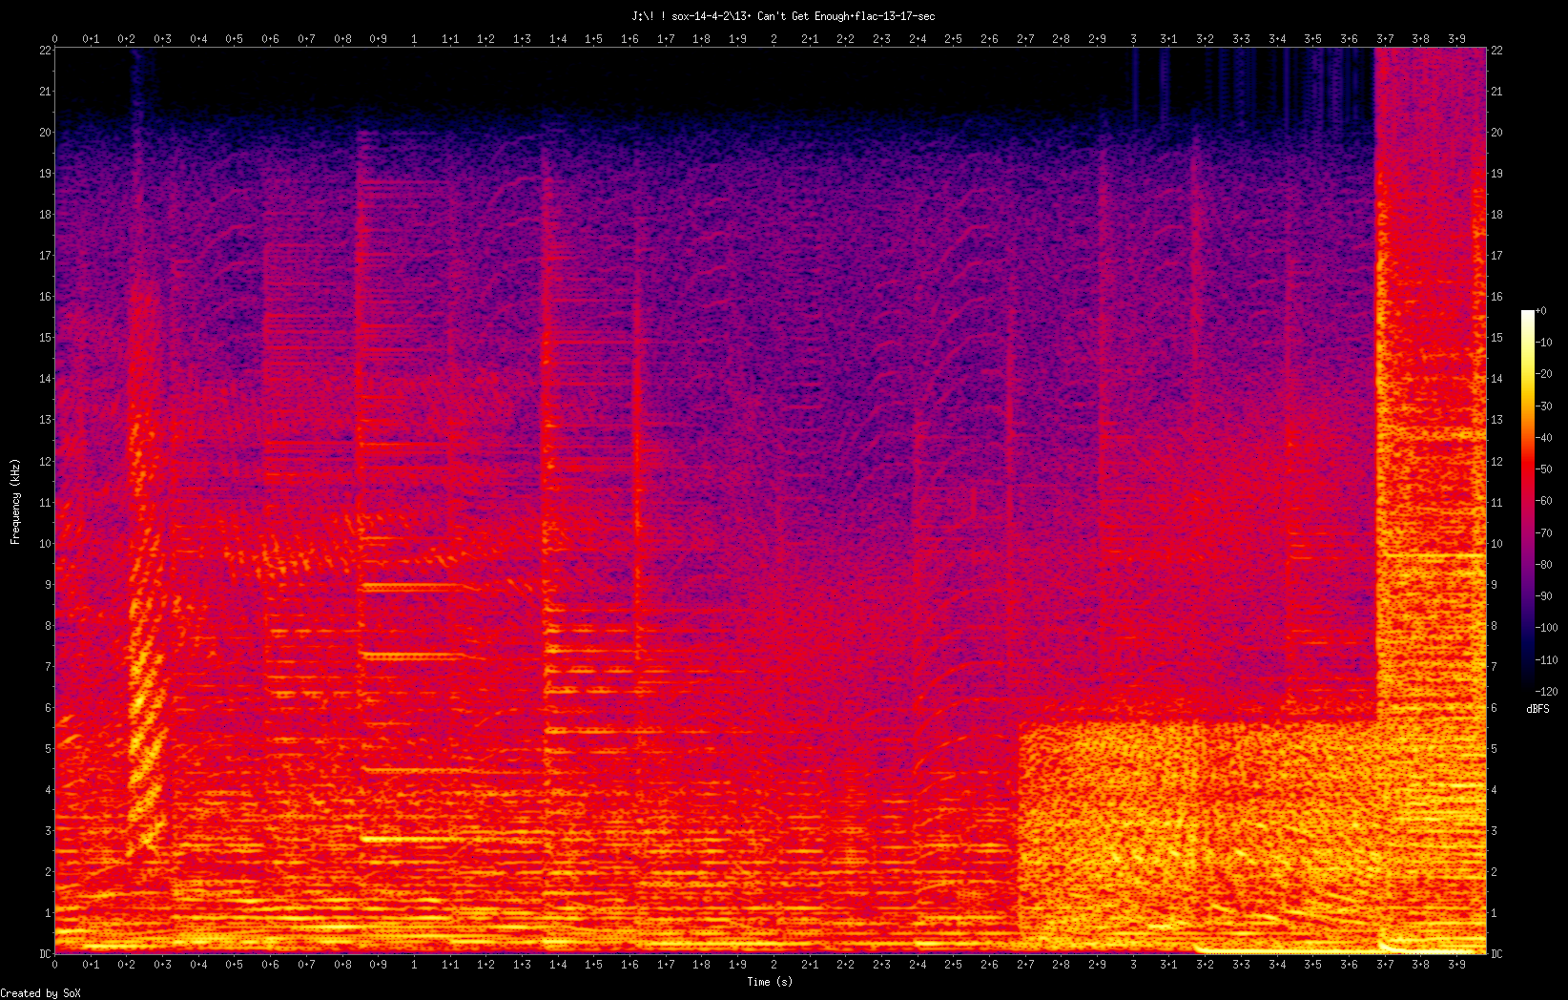This screenshot has height=1000, width=1568.
Task: Click the "Created by SoX" caption
Action: tap(41, 993)
